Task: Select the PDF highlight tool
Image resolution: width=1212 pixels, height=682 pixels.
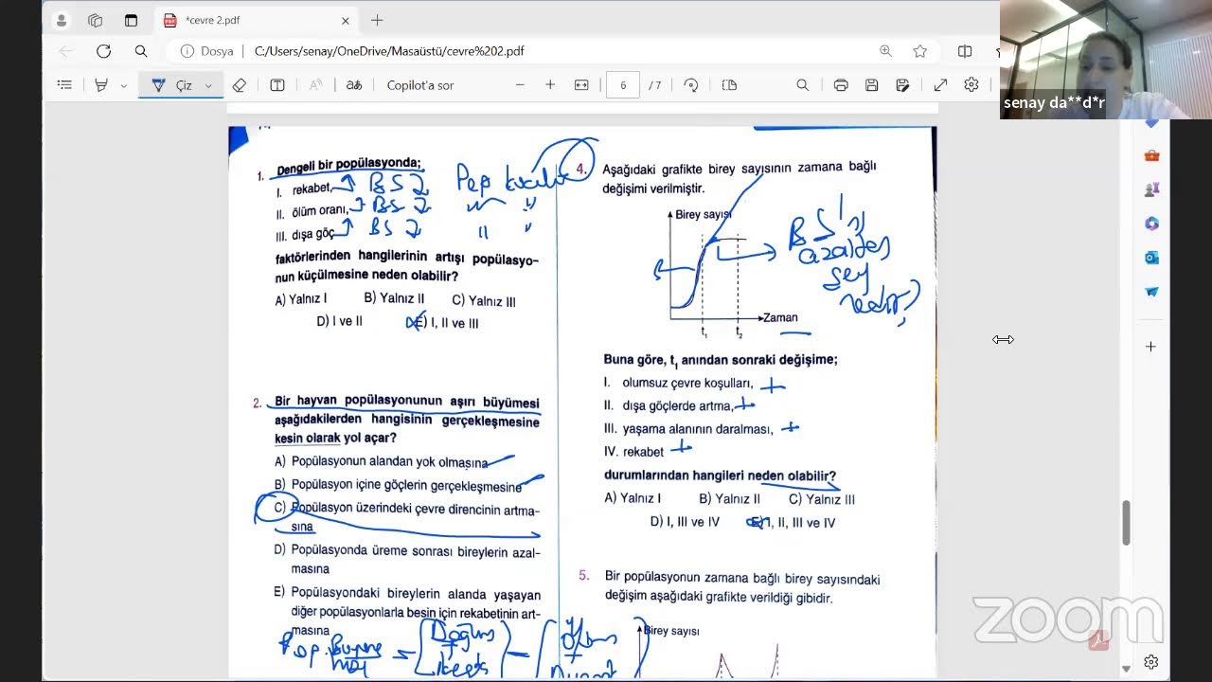Action: [x=100, y=85]
